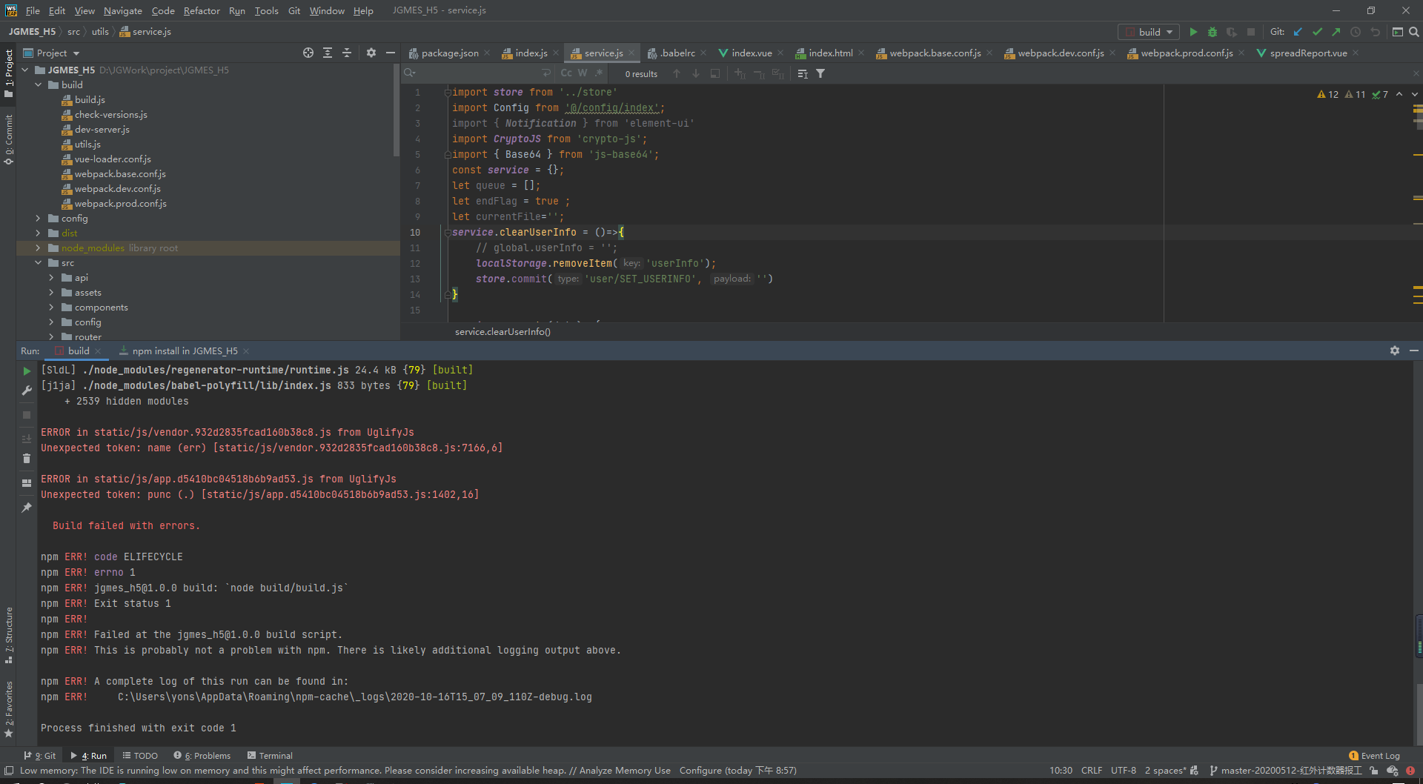Collapse the src folder in project tree
The image size is (1423, 784).
[39, 263]
